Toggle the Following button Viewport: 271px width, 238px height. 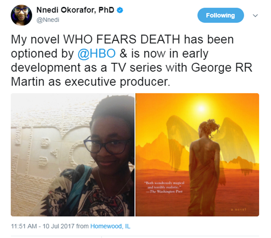point(220,15)
